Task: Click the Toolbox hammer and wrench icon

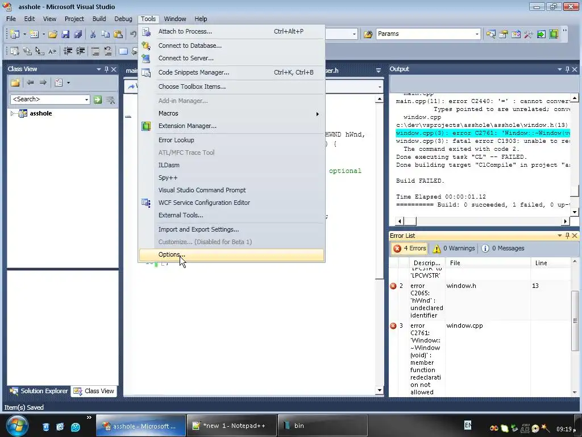Action: pyautogui.click(x=528, y=34)
